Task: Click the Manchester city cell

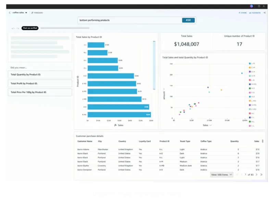Action: (x=103, y=149)
